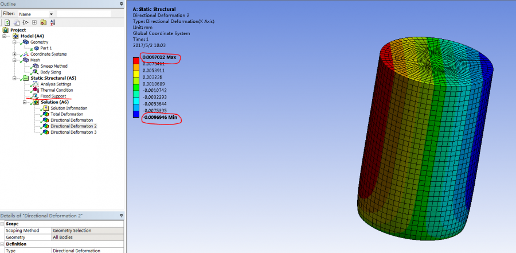Click the Refresh Search icon in Outline toolbar

[7, 22]
